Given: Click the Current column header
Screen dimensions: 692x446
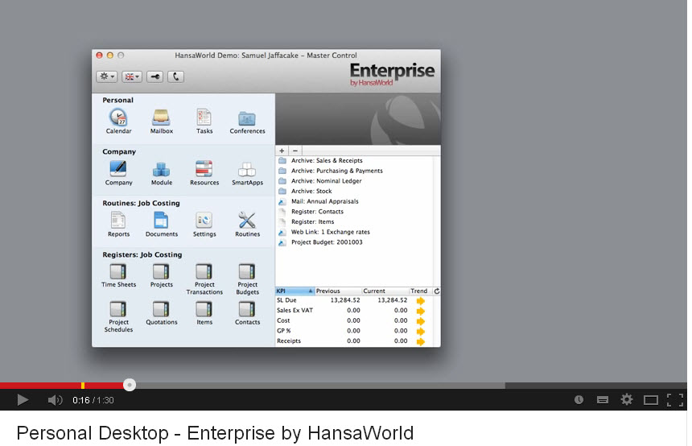Looking at the screenshot, I should tap(385, 291).
